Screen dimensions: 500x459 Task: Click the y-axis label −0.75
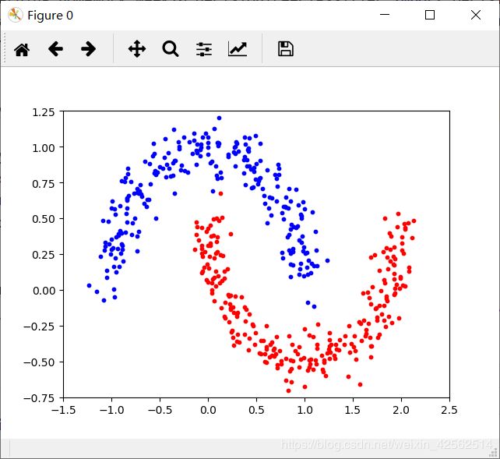coord(39,398)
